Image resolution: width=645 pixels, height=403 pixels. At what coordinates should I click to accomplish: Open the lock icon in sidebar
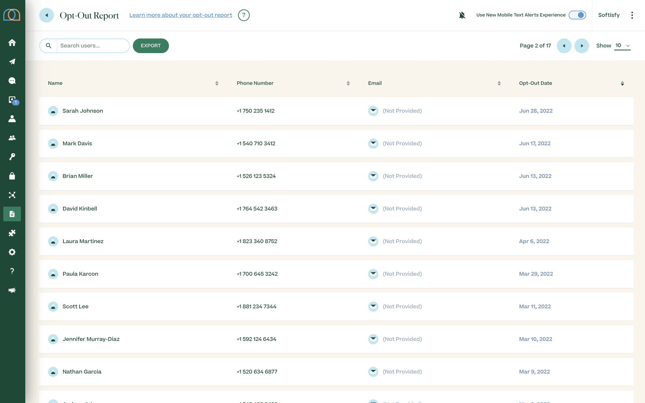pyautogui.click(x=12, y=176)
